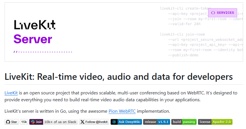Click the 'LiveKit: Real-time video, audio and data' heading
Viewport: 246px width, 129px height.
point(119,77)
